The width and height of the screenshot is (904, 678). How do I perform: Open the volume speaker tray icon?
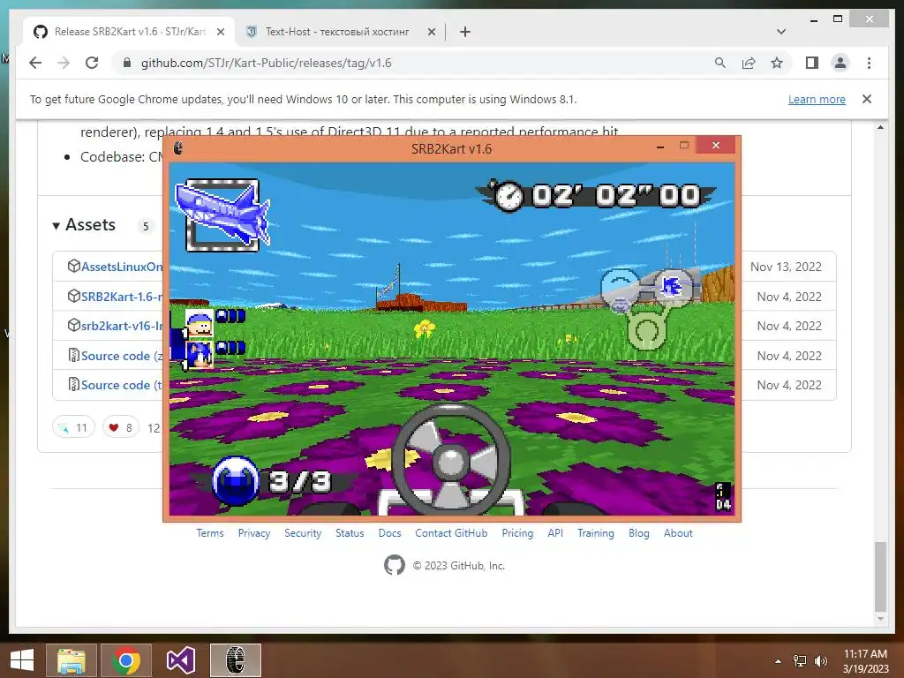click(821, 661)
